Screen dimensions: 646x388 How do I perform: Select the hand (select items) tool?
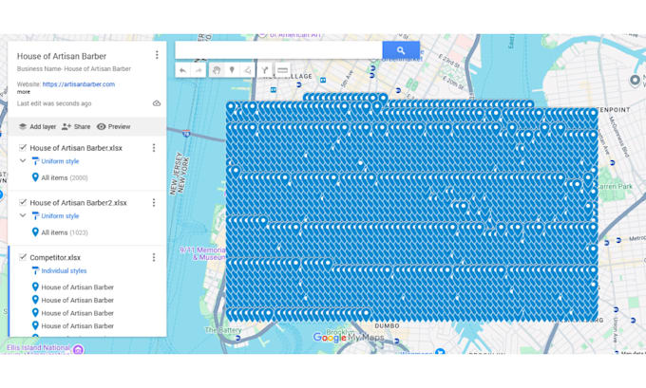[x=217, y=70]
